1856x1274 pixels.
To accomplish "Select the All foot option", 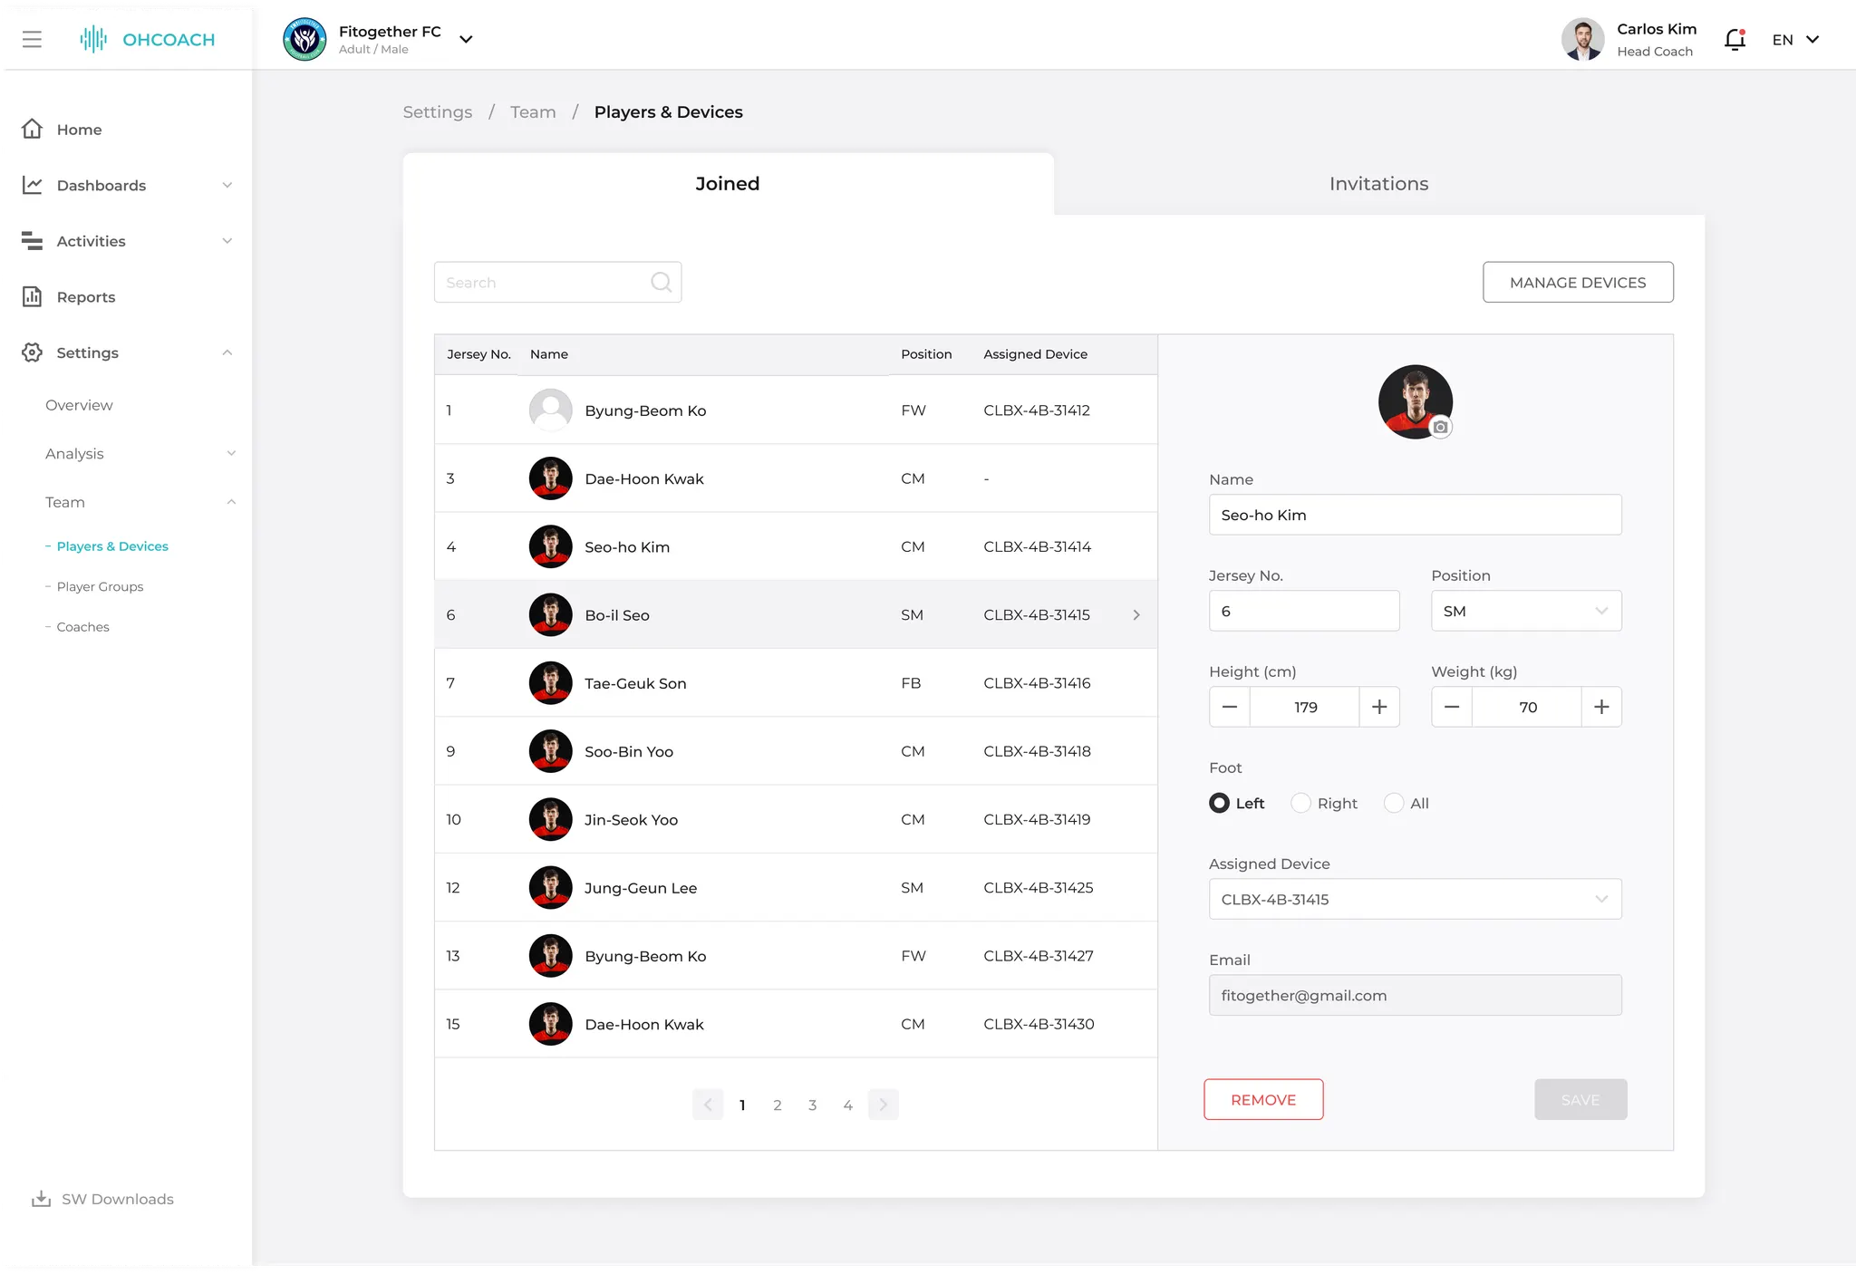I will (1394, 803).
